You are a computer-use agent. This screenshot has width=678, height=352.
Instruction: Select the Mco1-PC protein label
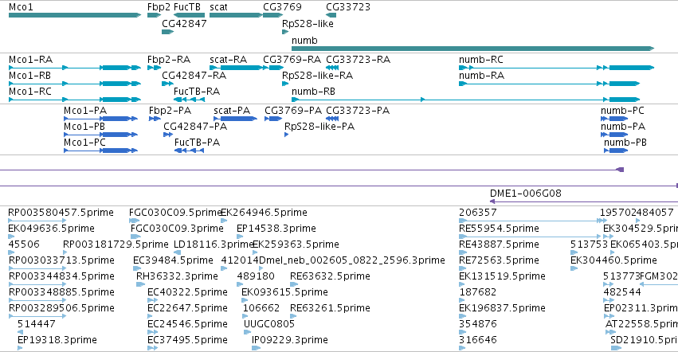pyautogui.click(x=84, y=143)
